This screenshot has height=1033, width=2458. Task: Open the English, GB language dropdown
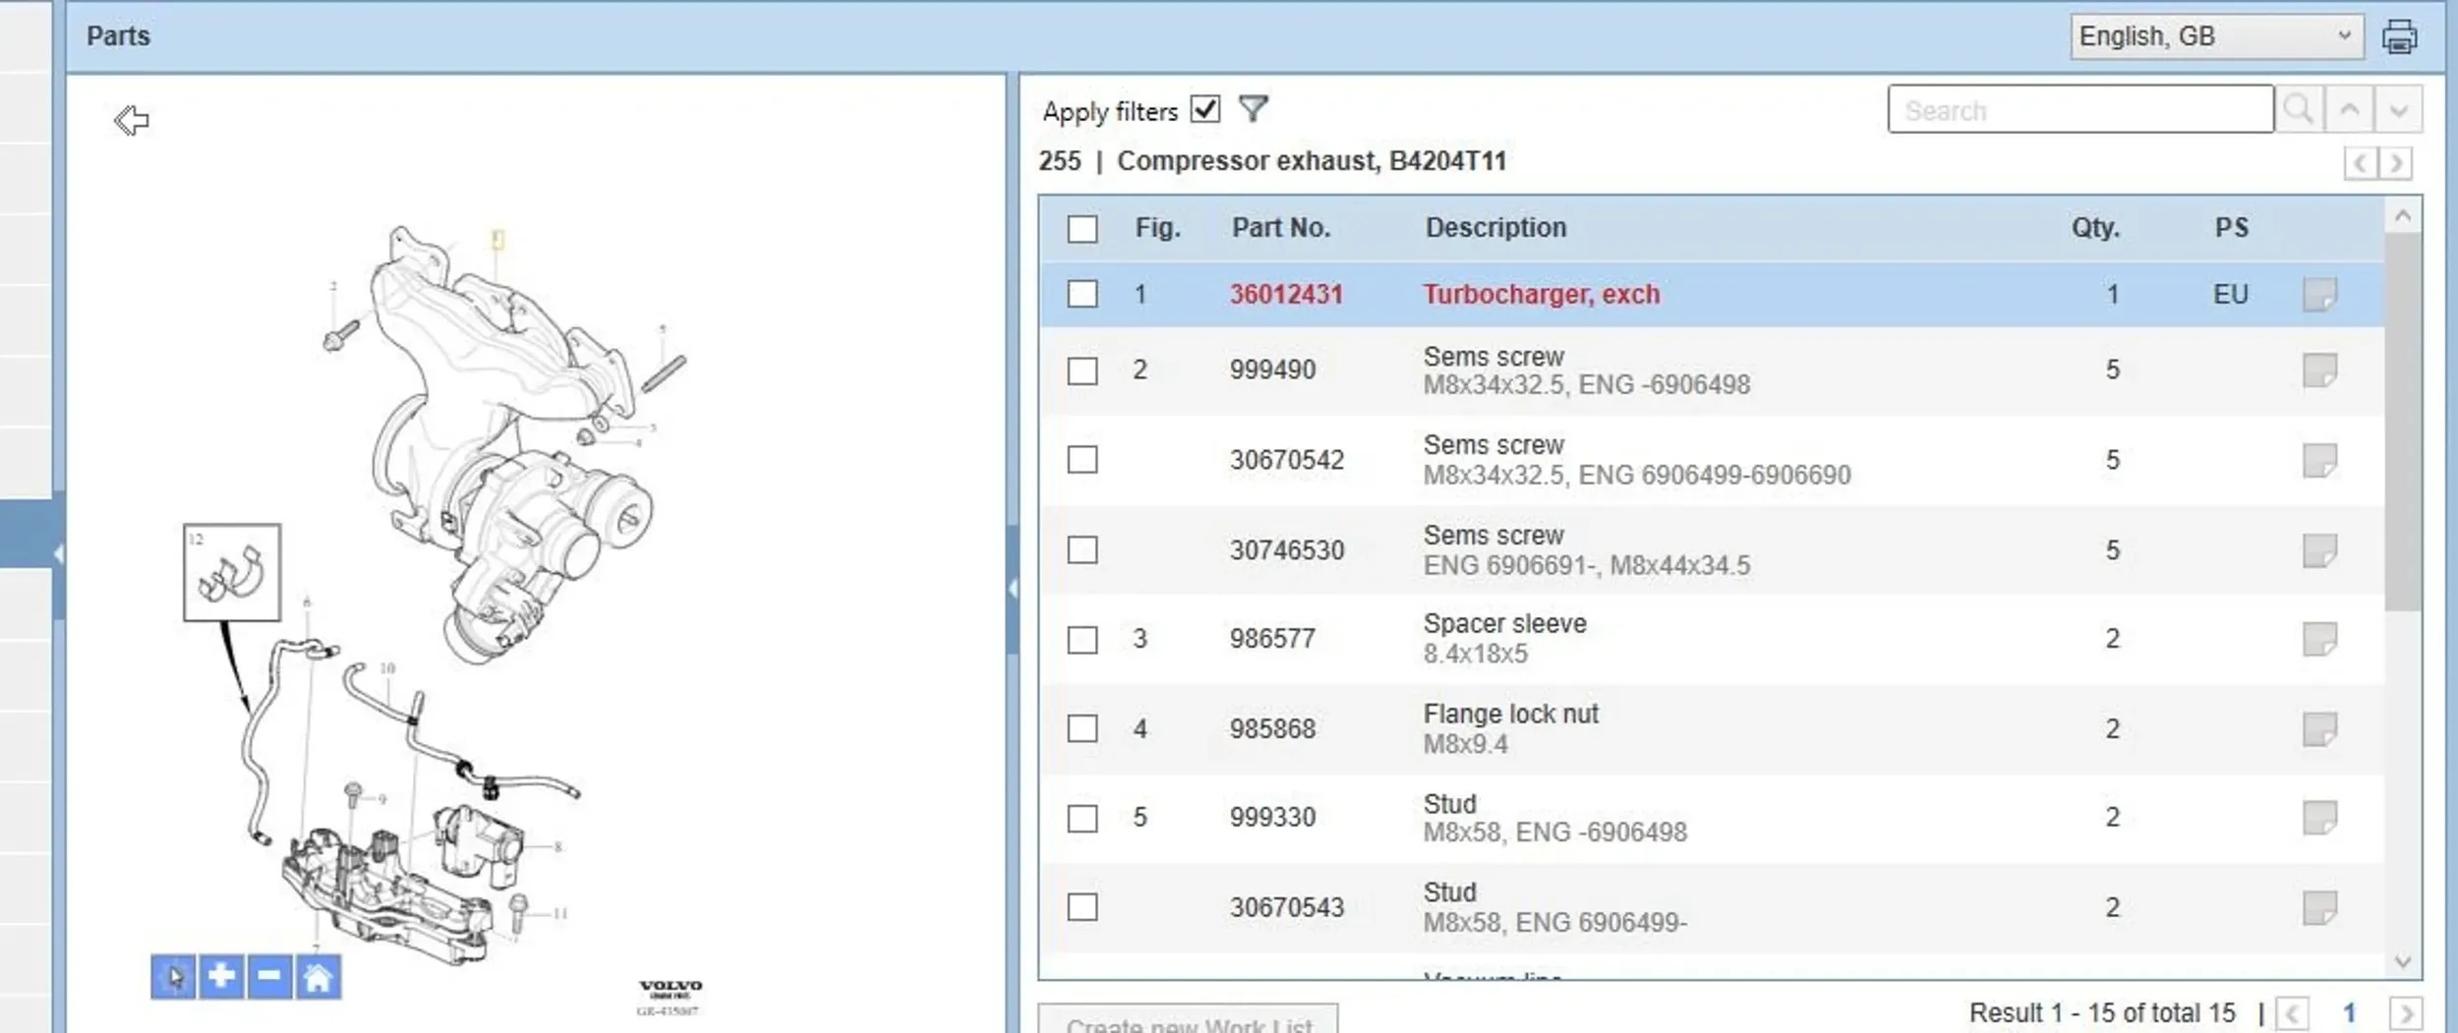click(x=2215, y=37)
